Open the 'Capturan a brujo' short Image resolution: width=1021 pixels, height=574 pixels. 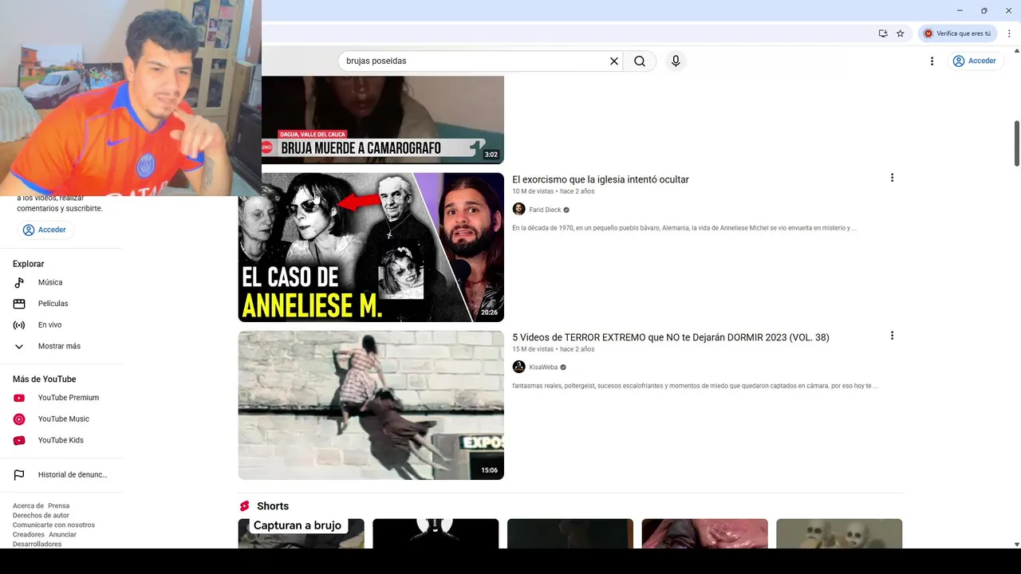[x=301, y=533]
